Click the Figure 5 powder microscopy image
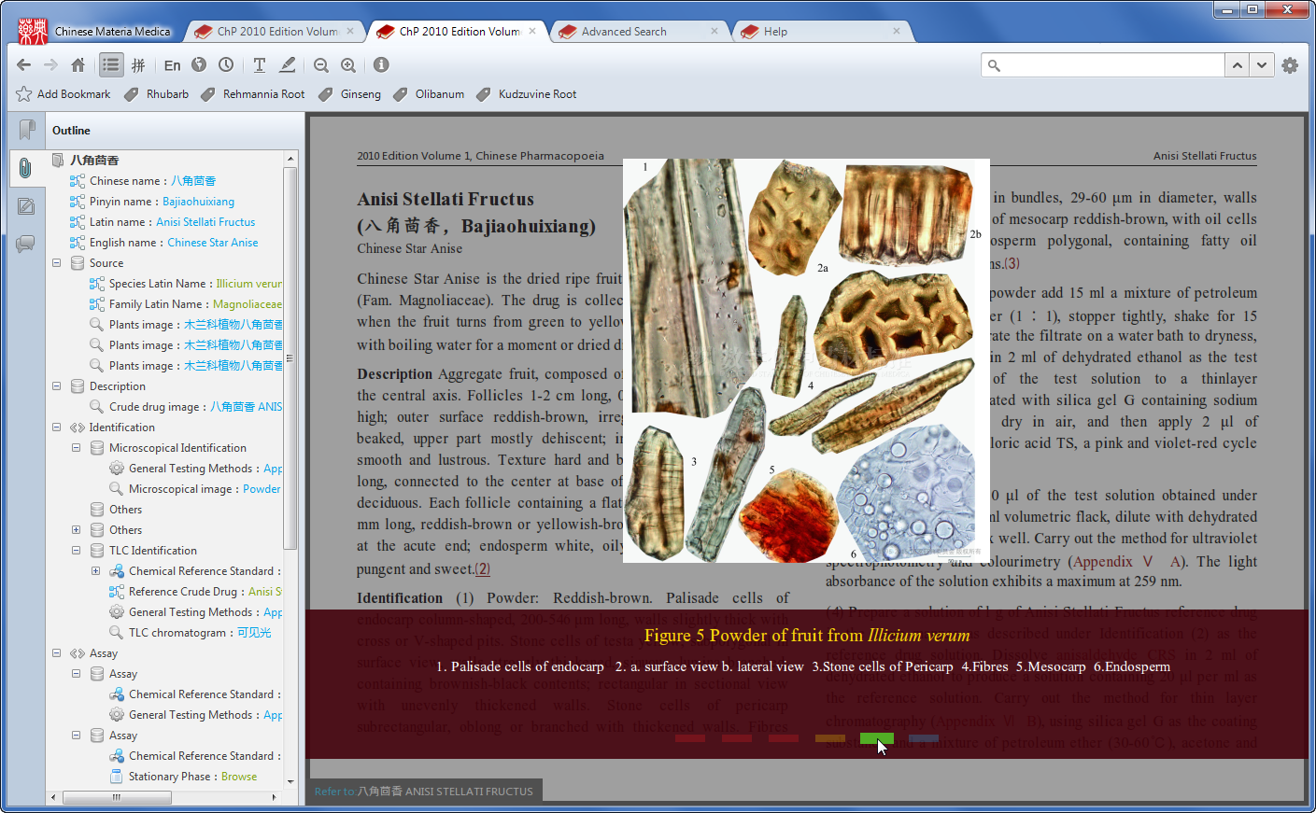Image resolution: width=1316 pixels, height=813 pixels. point(806,360)
